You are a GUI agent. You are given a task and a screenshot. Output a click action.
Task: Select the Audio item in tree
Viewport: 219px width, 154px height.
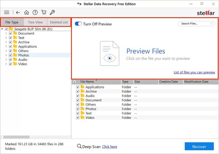point(23,60)
